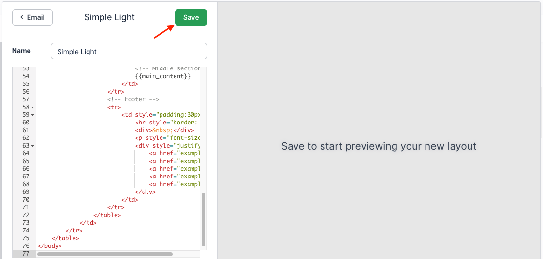Click the Name input field

[129, 52]
